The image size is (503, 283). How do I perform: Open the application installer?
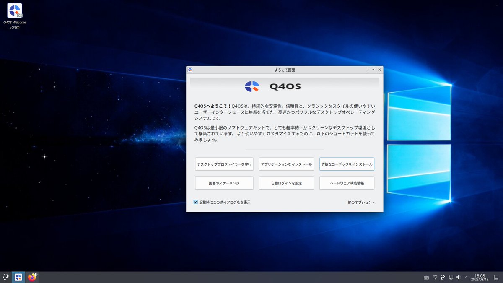pos(286,164)
